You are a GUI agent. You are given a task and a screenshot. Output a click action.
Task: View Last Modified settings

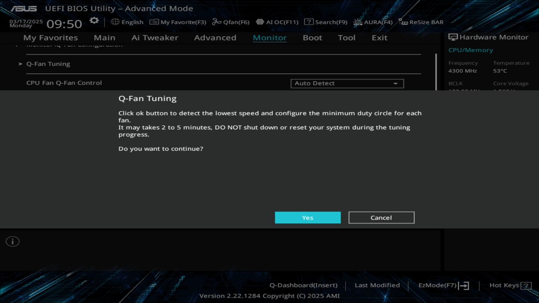pos(377,285)
